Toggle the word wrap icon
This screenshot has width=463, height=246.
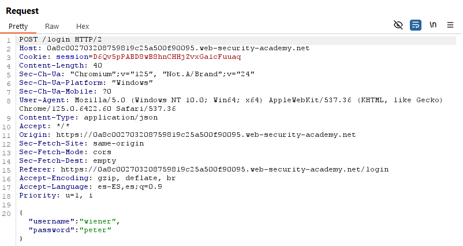[x=416, y=25]
